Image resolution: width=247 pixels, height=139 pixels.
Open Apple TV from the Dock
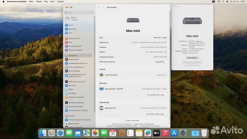tap(156, 133)
